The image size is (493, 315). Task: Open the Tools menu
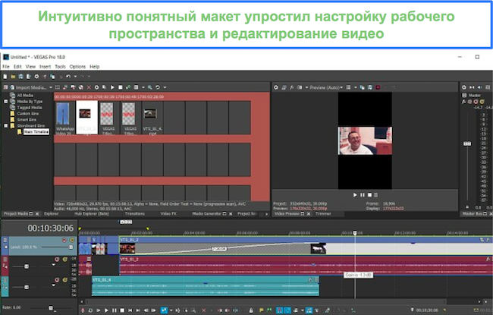[60, 67]
